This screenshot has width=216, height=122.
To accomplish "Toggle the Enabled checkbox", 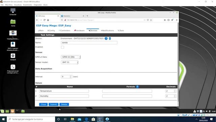I will coord(62,47).
